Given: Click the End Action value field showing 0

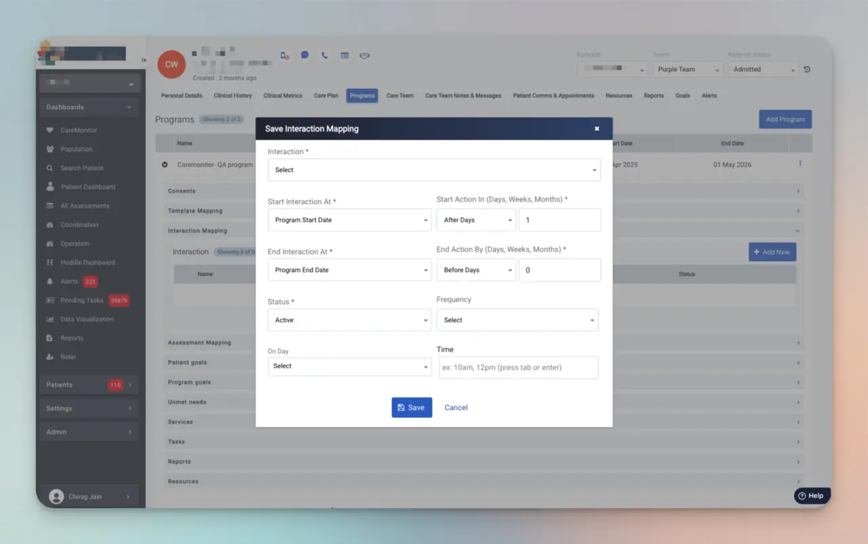Looking at the screenshot, I should coord(559,270).
